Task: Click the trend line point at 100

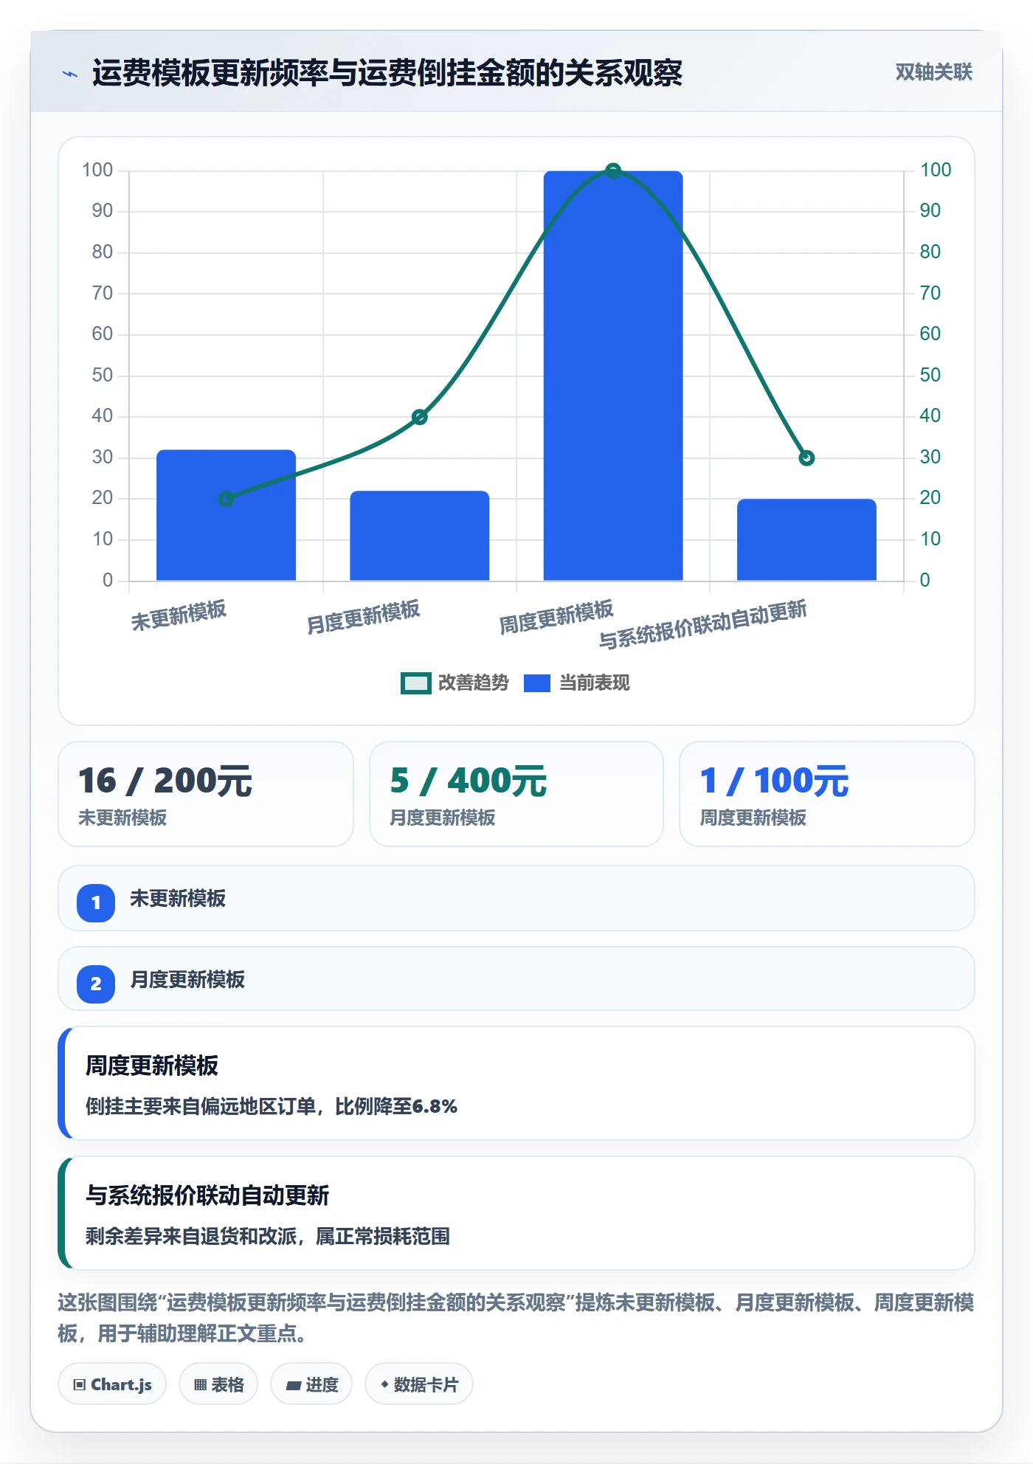Action: pos(613,171)
